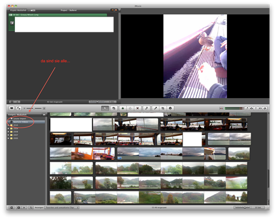
Task: Expand the 2010 events folder
Action: (x=9, y=125)
